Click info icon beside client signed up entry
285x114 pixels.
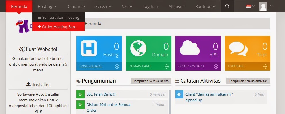[x=179, y=94]
